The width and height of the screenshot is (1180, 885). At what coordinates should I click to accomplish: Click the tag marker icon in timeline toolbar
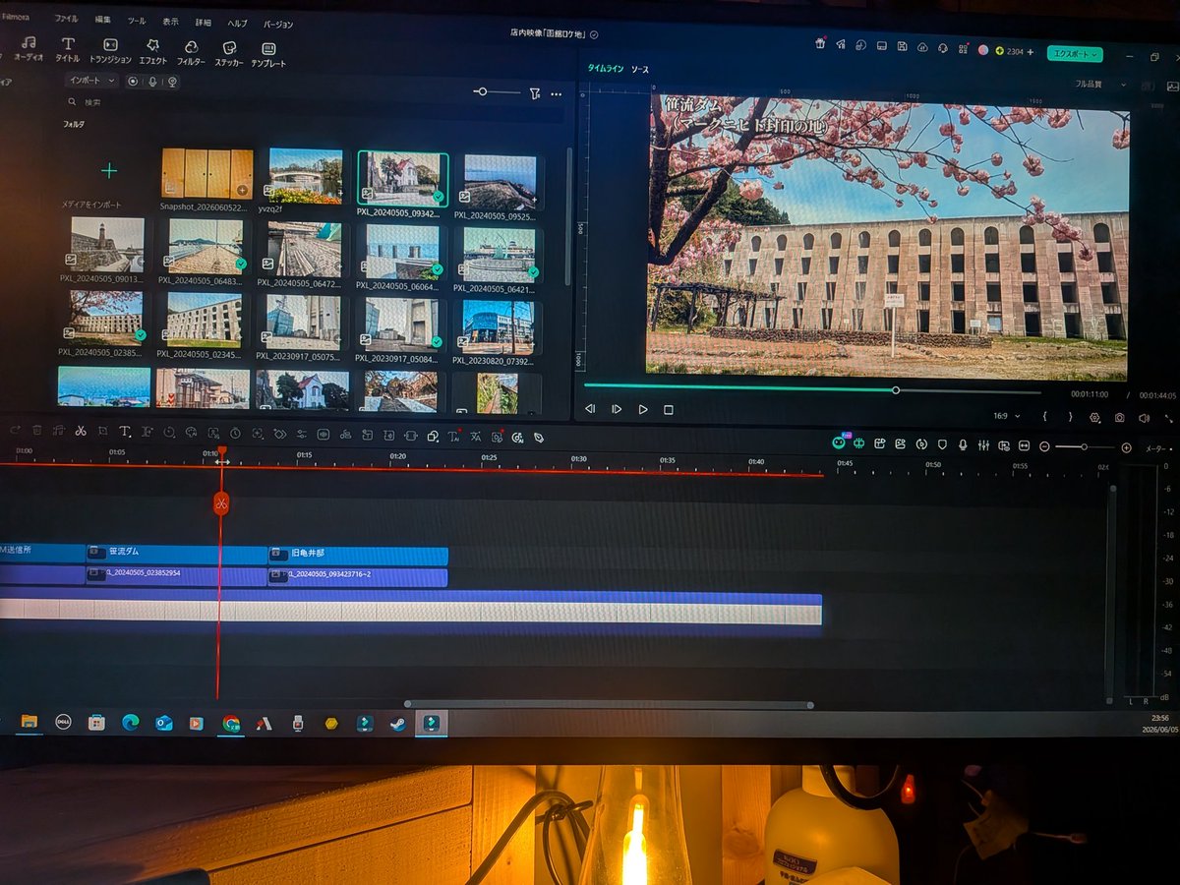coord(539,437)
